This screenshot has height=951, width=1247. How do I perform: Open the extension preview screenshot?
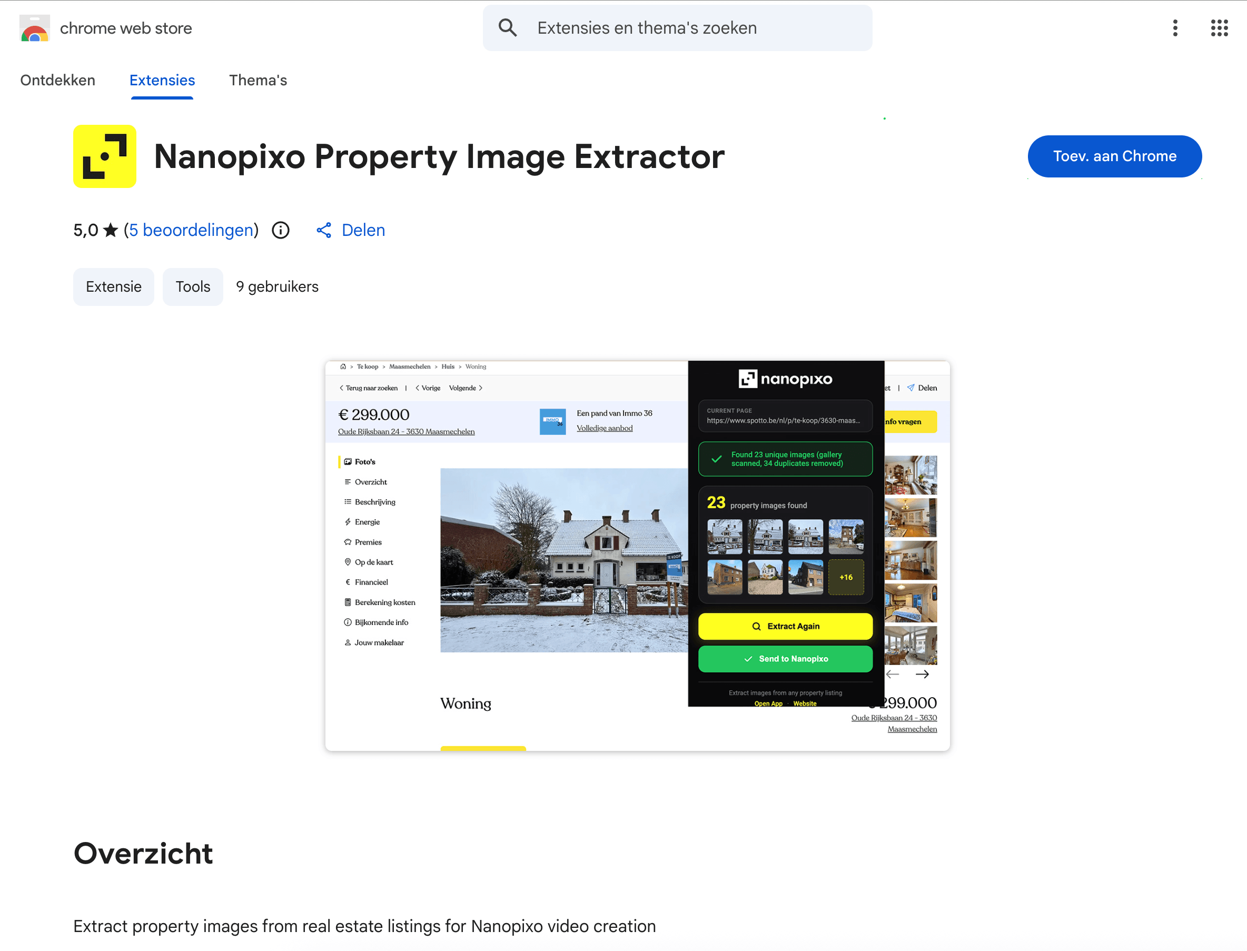637,556
